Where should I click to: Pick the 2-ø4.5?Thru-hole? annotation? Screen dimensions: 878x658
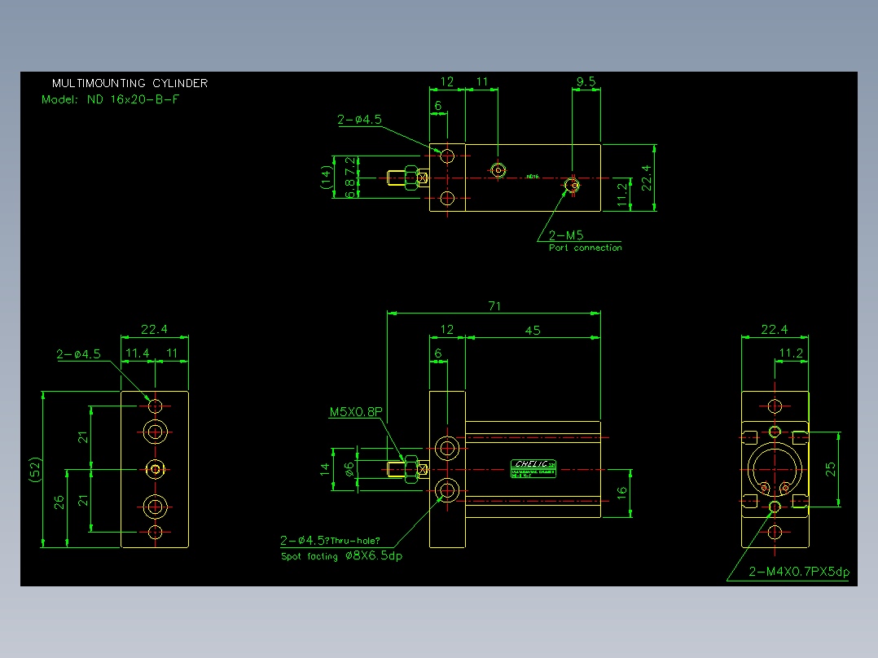tap(330, 541)
